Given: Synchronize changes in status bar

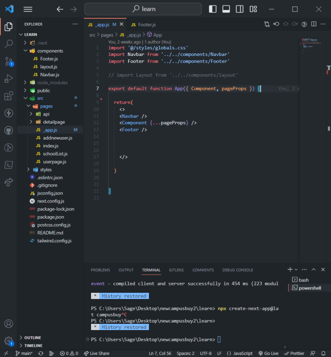Looking at the screenshot, I should pyautogui.click(x=41, y=353).
